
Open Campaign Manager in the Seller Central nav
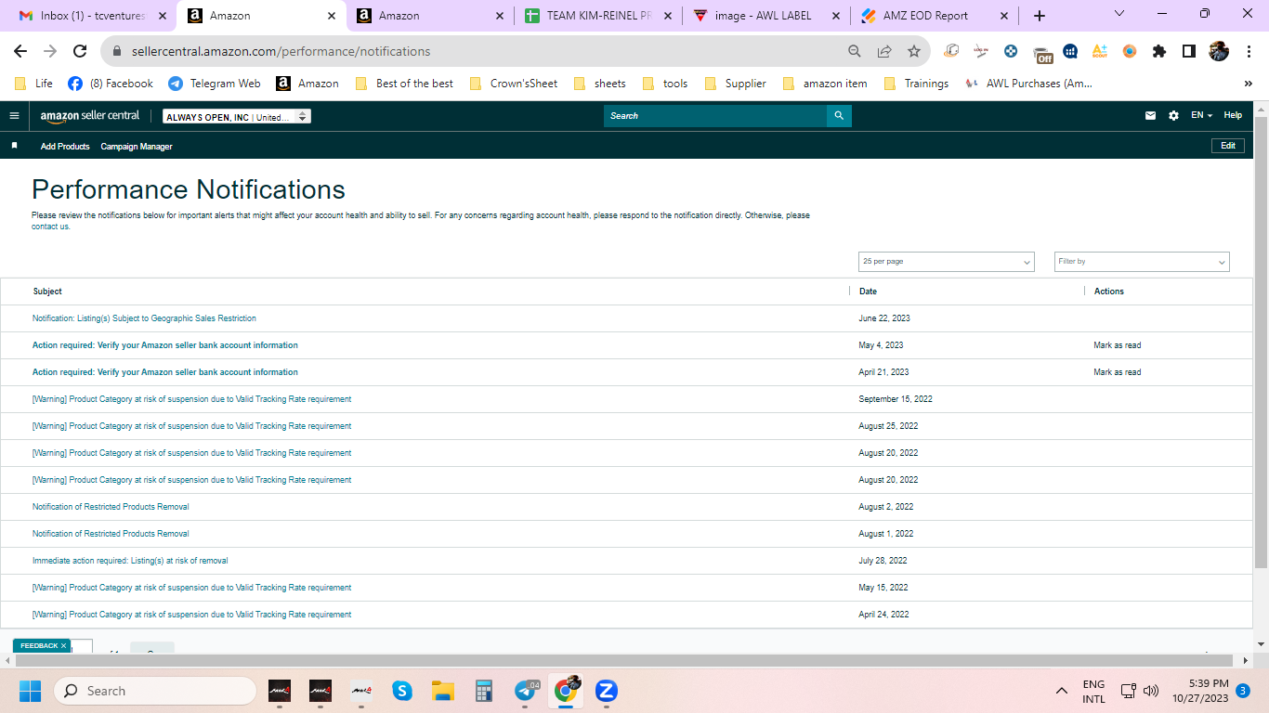(137, 147)
